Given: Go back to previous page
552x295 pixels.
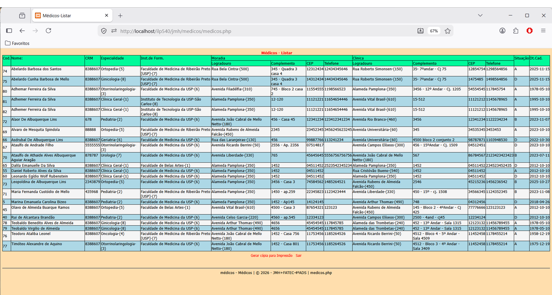Looking at the screenshot, I should coord(22,31).
